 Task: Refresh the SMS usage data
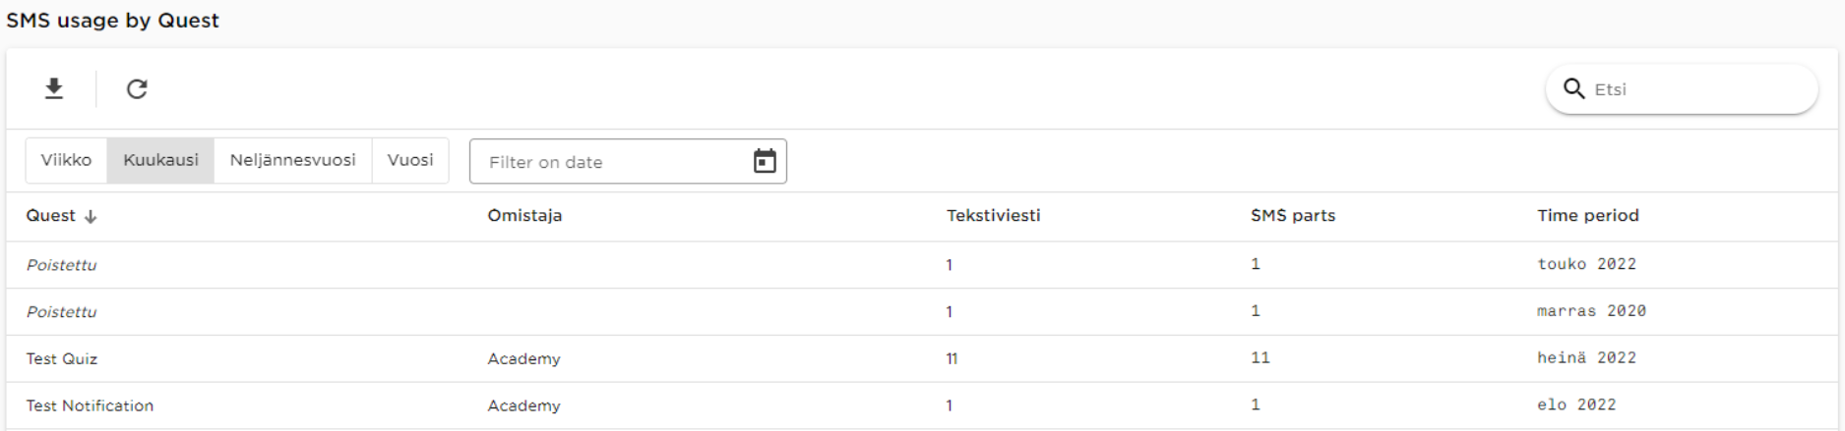coord(137,89)
